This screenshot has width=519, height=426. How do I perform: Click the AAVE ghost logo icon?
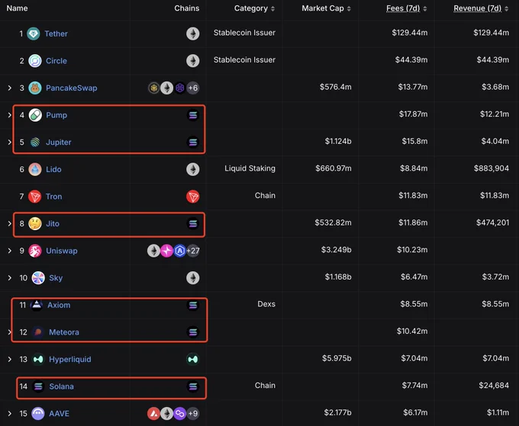38,413
